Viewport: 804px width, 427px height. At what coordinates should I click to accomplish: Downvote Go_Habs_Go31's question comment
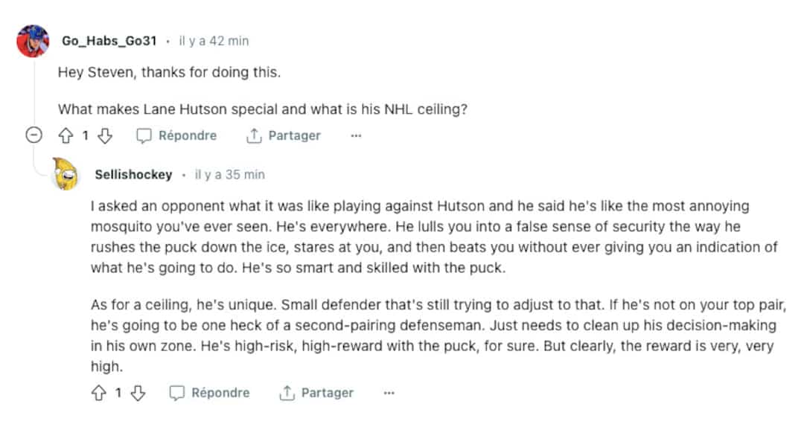(x=105, y=135)
